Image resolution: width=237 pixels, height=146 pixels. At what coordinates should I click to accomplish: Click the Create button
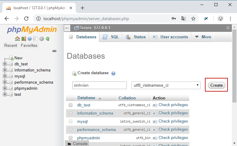pos(217,85)
